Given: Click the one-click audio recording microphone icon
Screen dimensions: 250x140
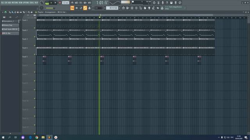Looking at the screenshot, I should click(162, 3).
